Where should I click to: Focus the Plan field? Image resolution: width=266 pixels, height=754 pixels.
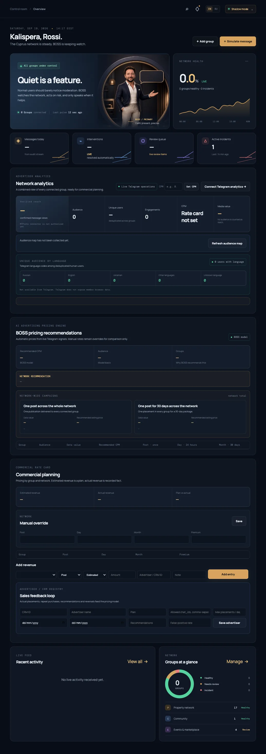pyautogui.click(x=147, y=612)
